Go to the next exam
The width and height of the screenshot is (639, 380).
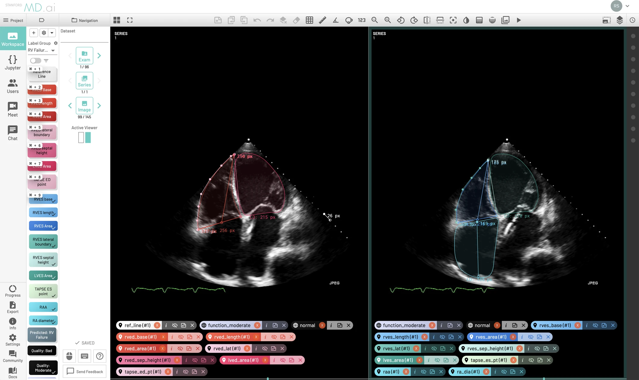99,56
